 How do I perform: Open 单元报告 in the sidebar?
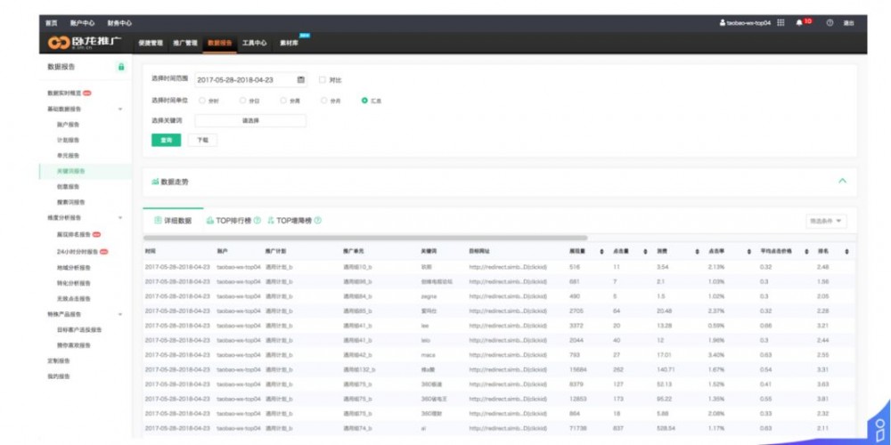[x=69, y=156]
